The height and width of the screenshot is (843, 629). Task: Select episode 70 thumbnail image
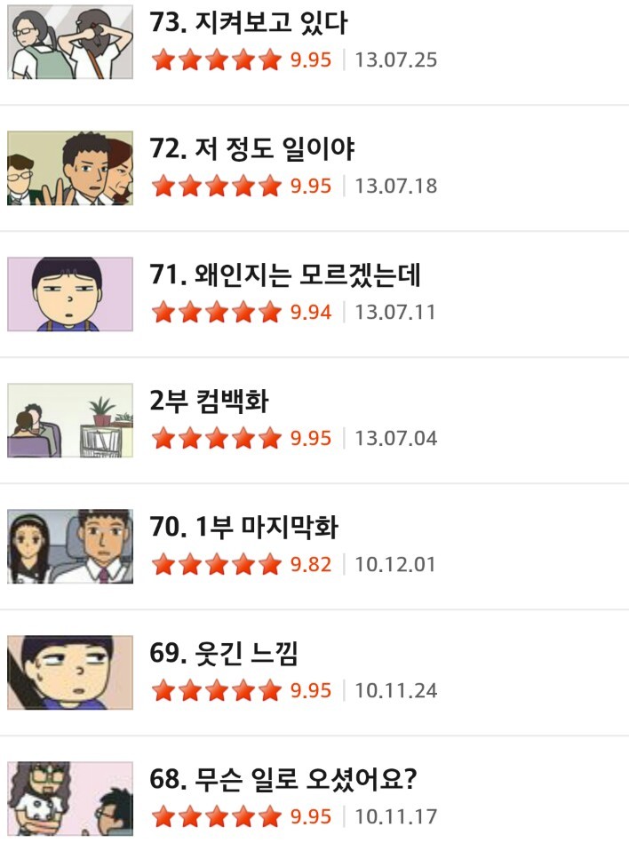70,546
